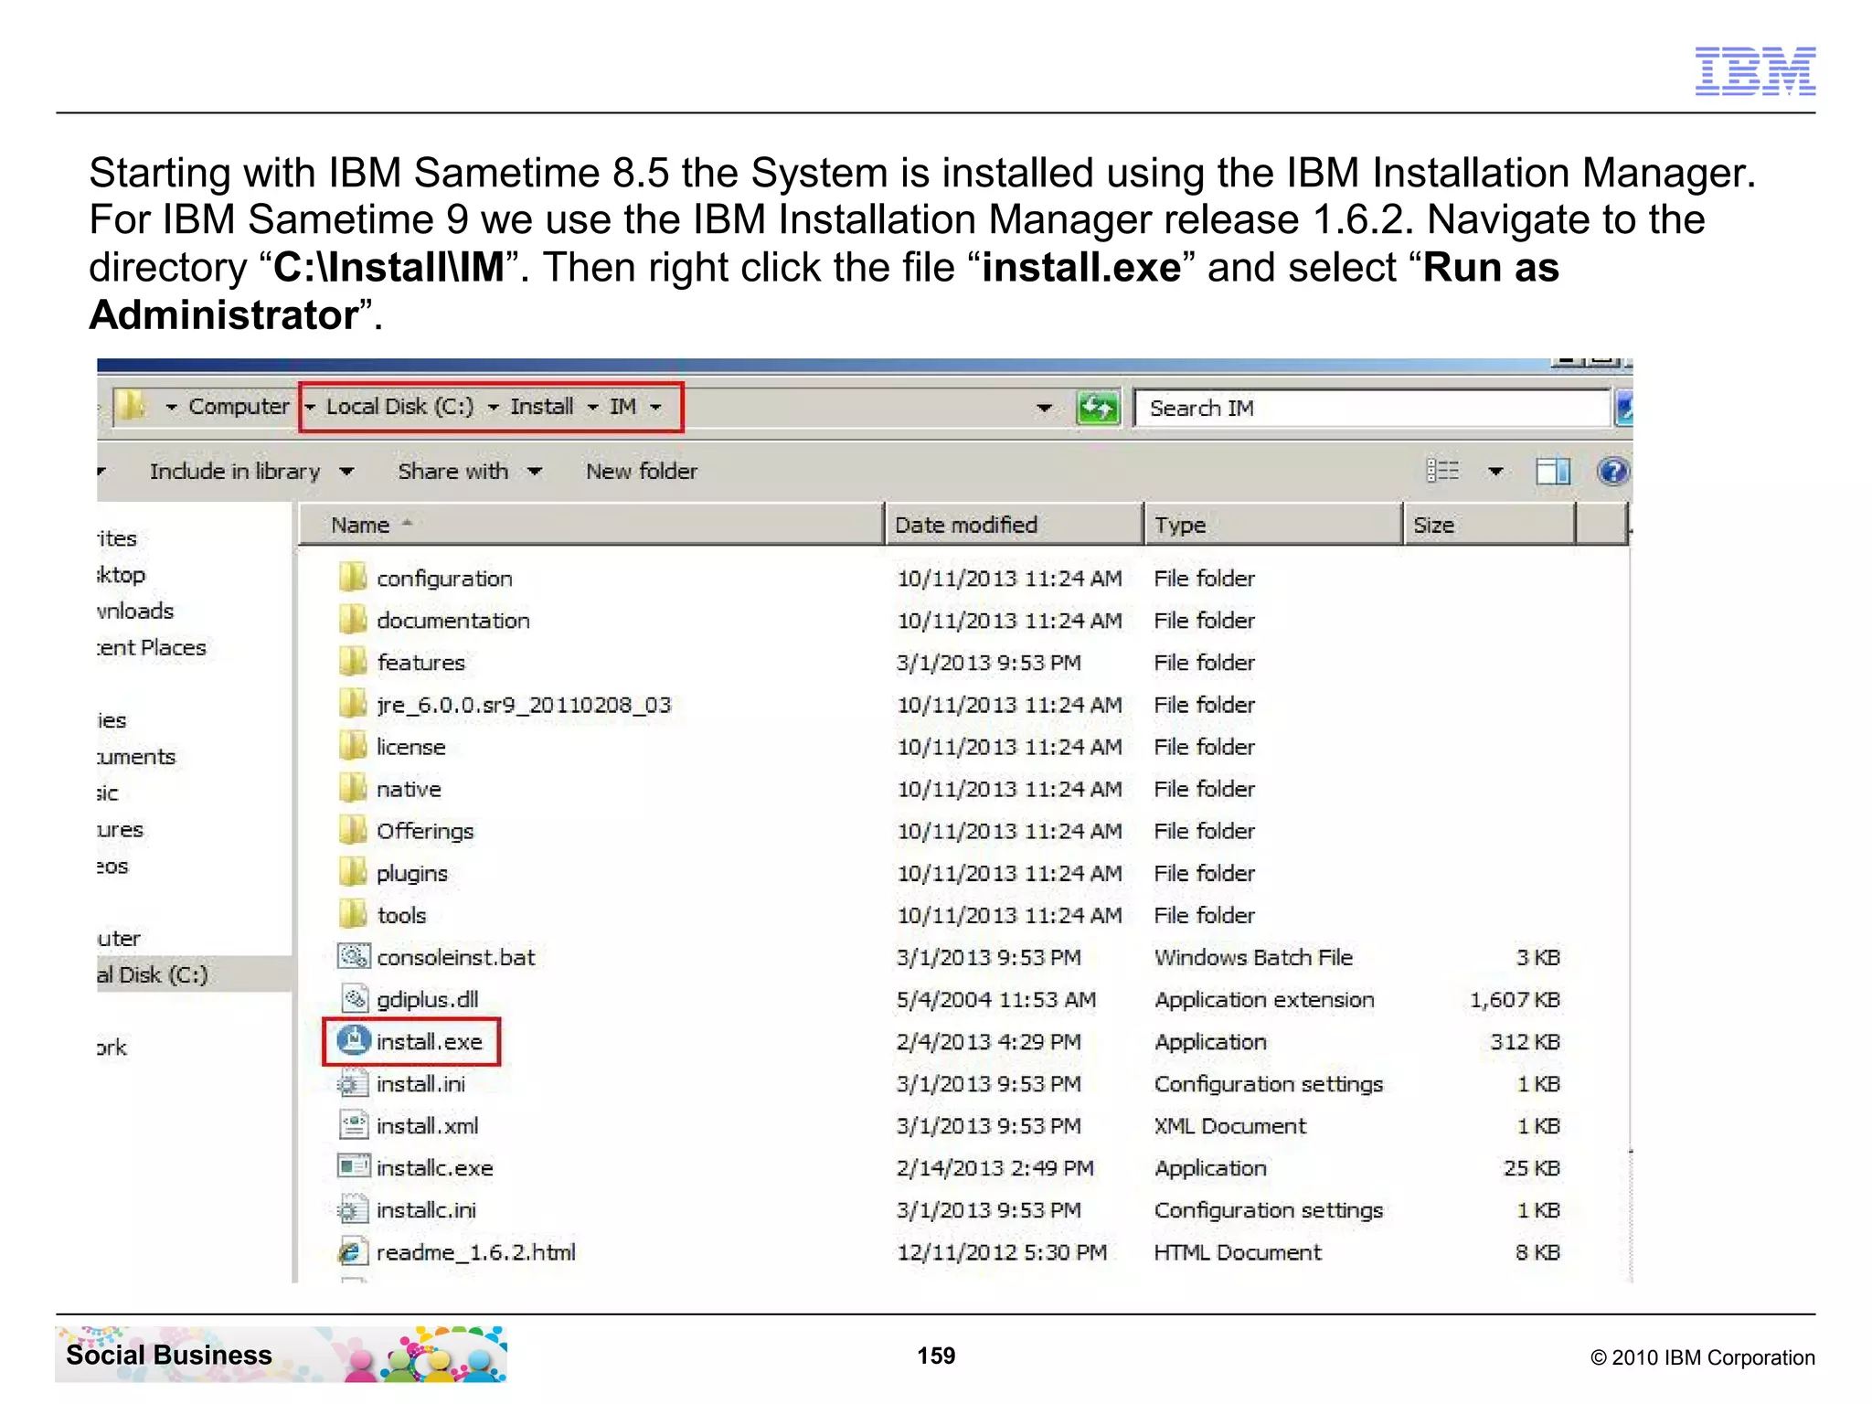1872x1404 pixels.
Task: Select the Offerings folder icon
Action: (x=353, y=830)
